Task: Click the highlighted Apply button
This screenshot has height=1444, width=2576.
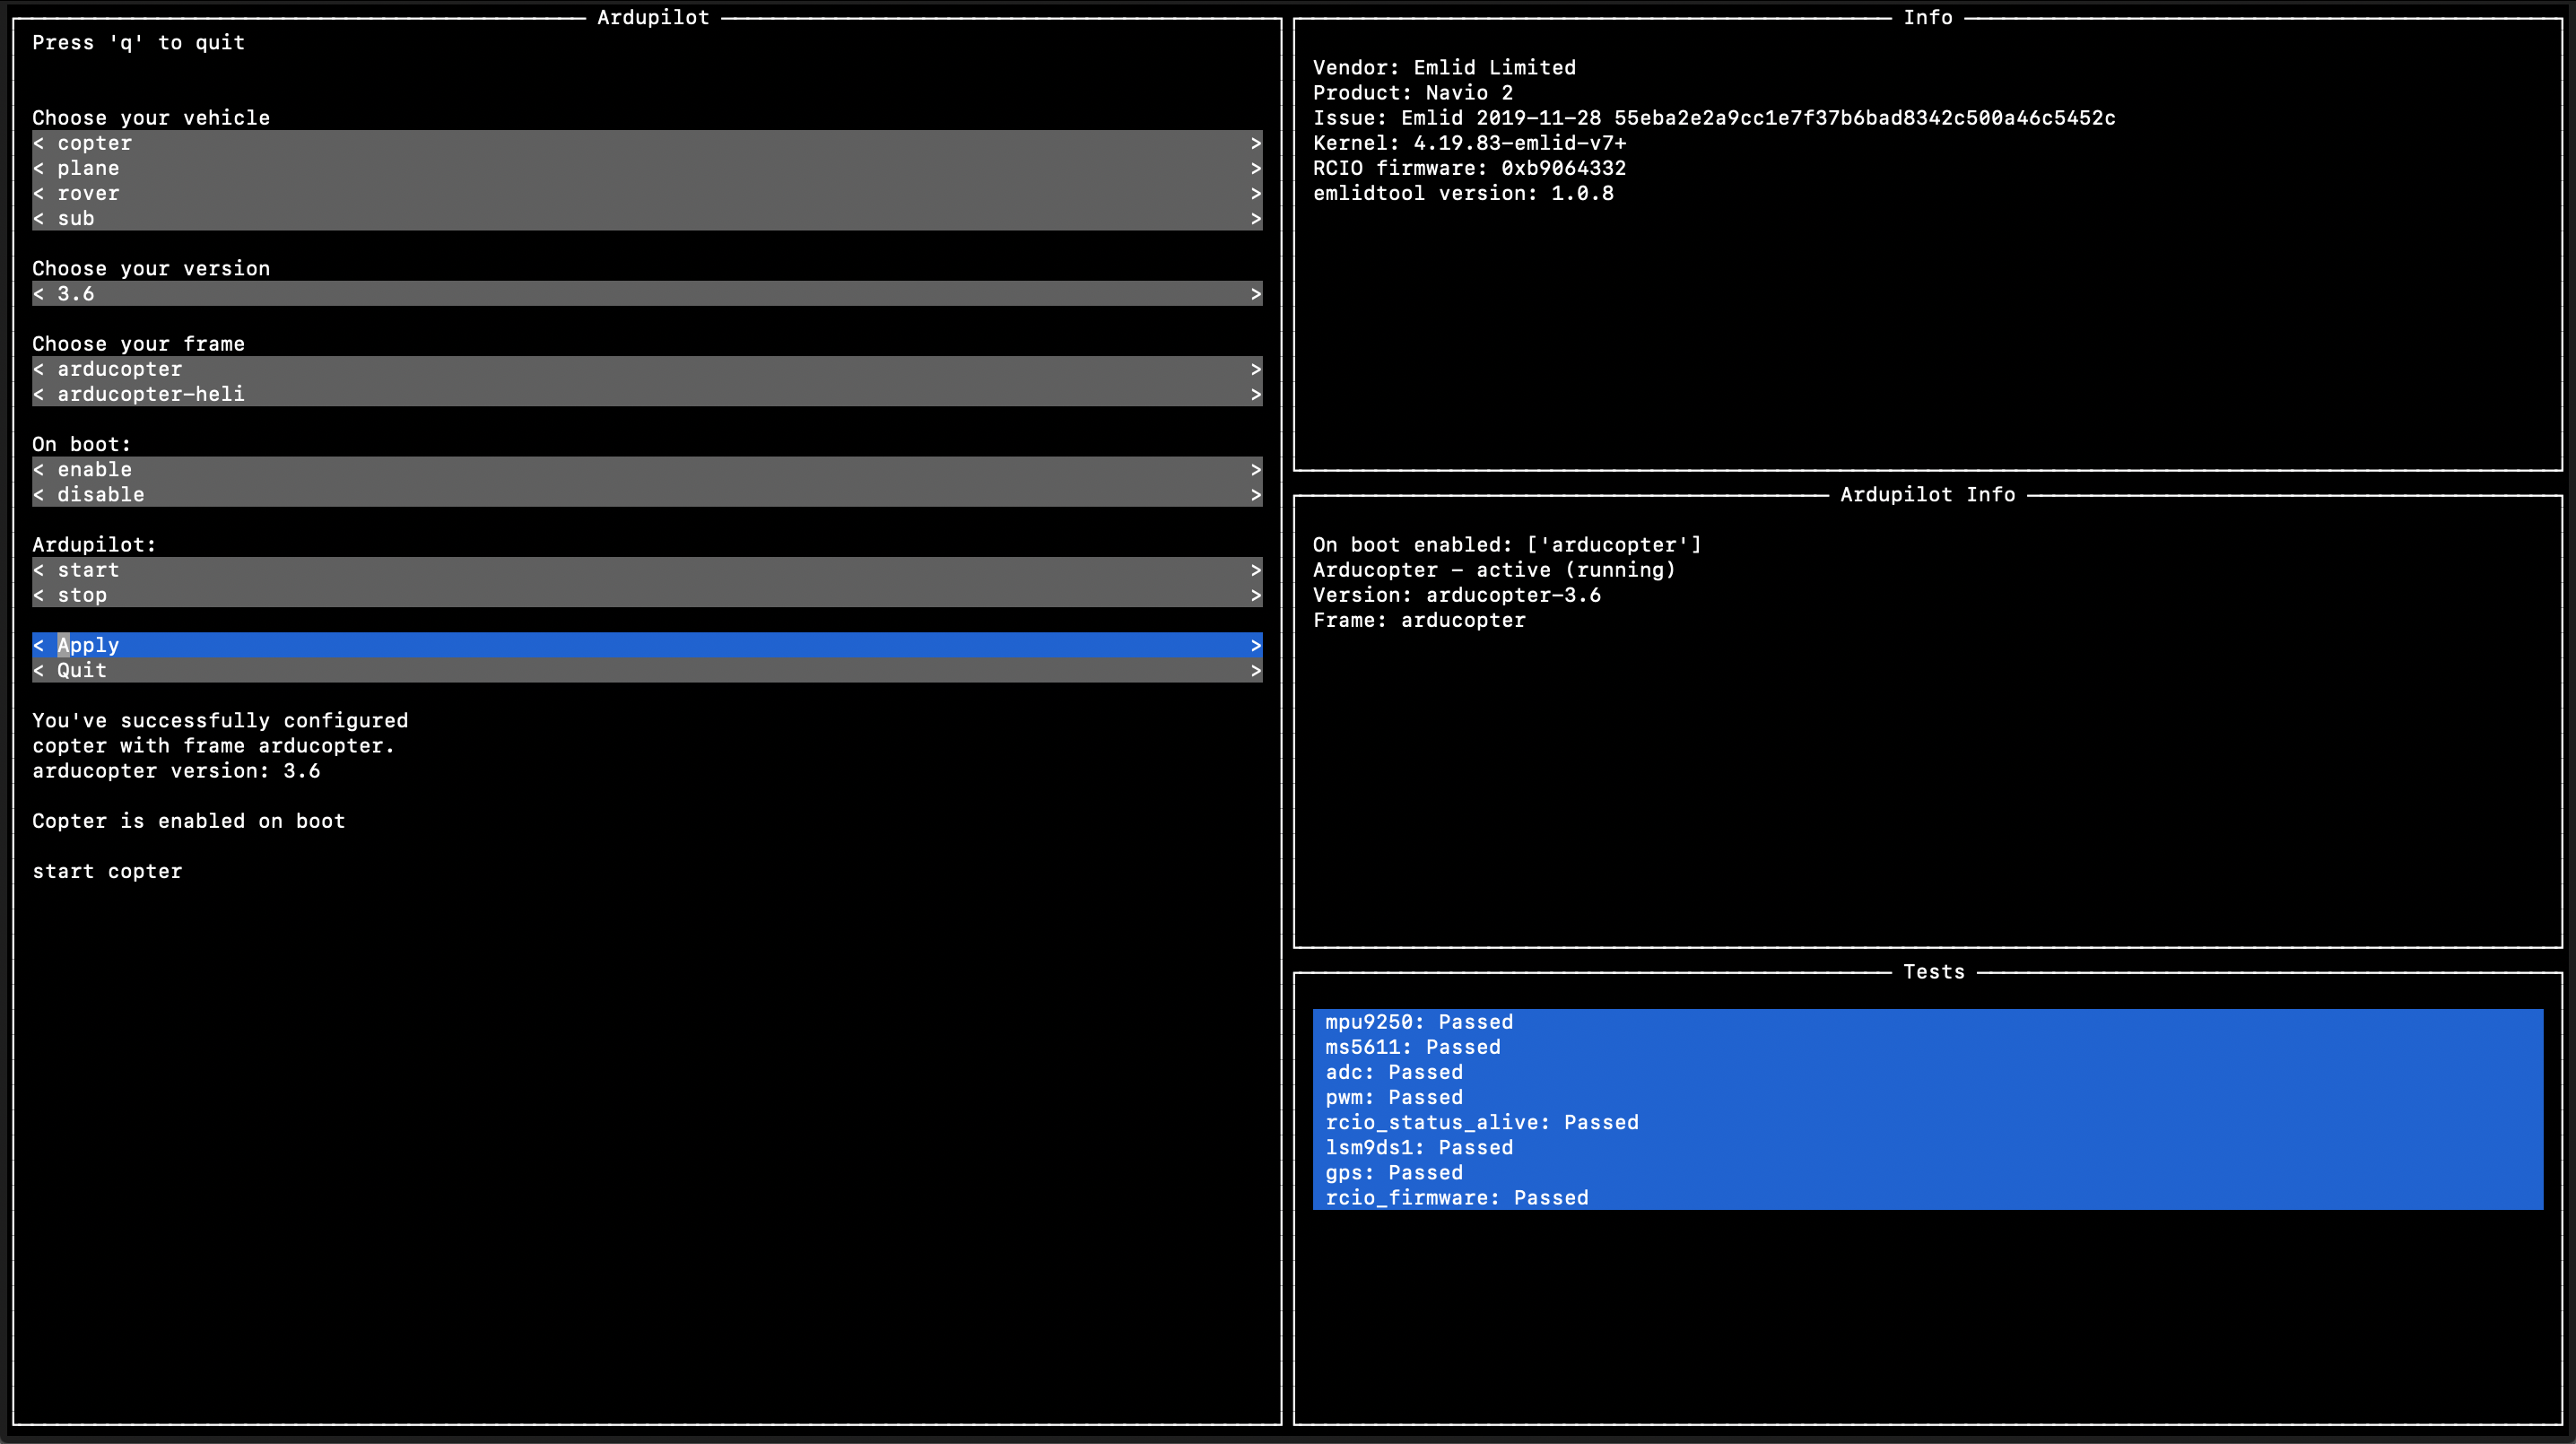Action: (x=647, y=645)
